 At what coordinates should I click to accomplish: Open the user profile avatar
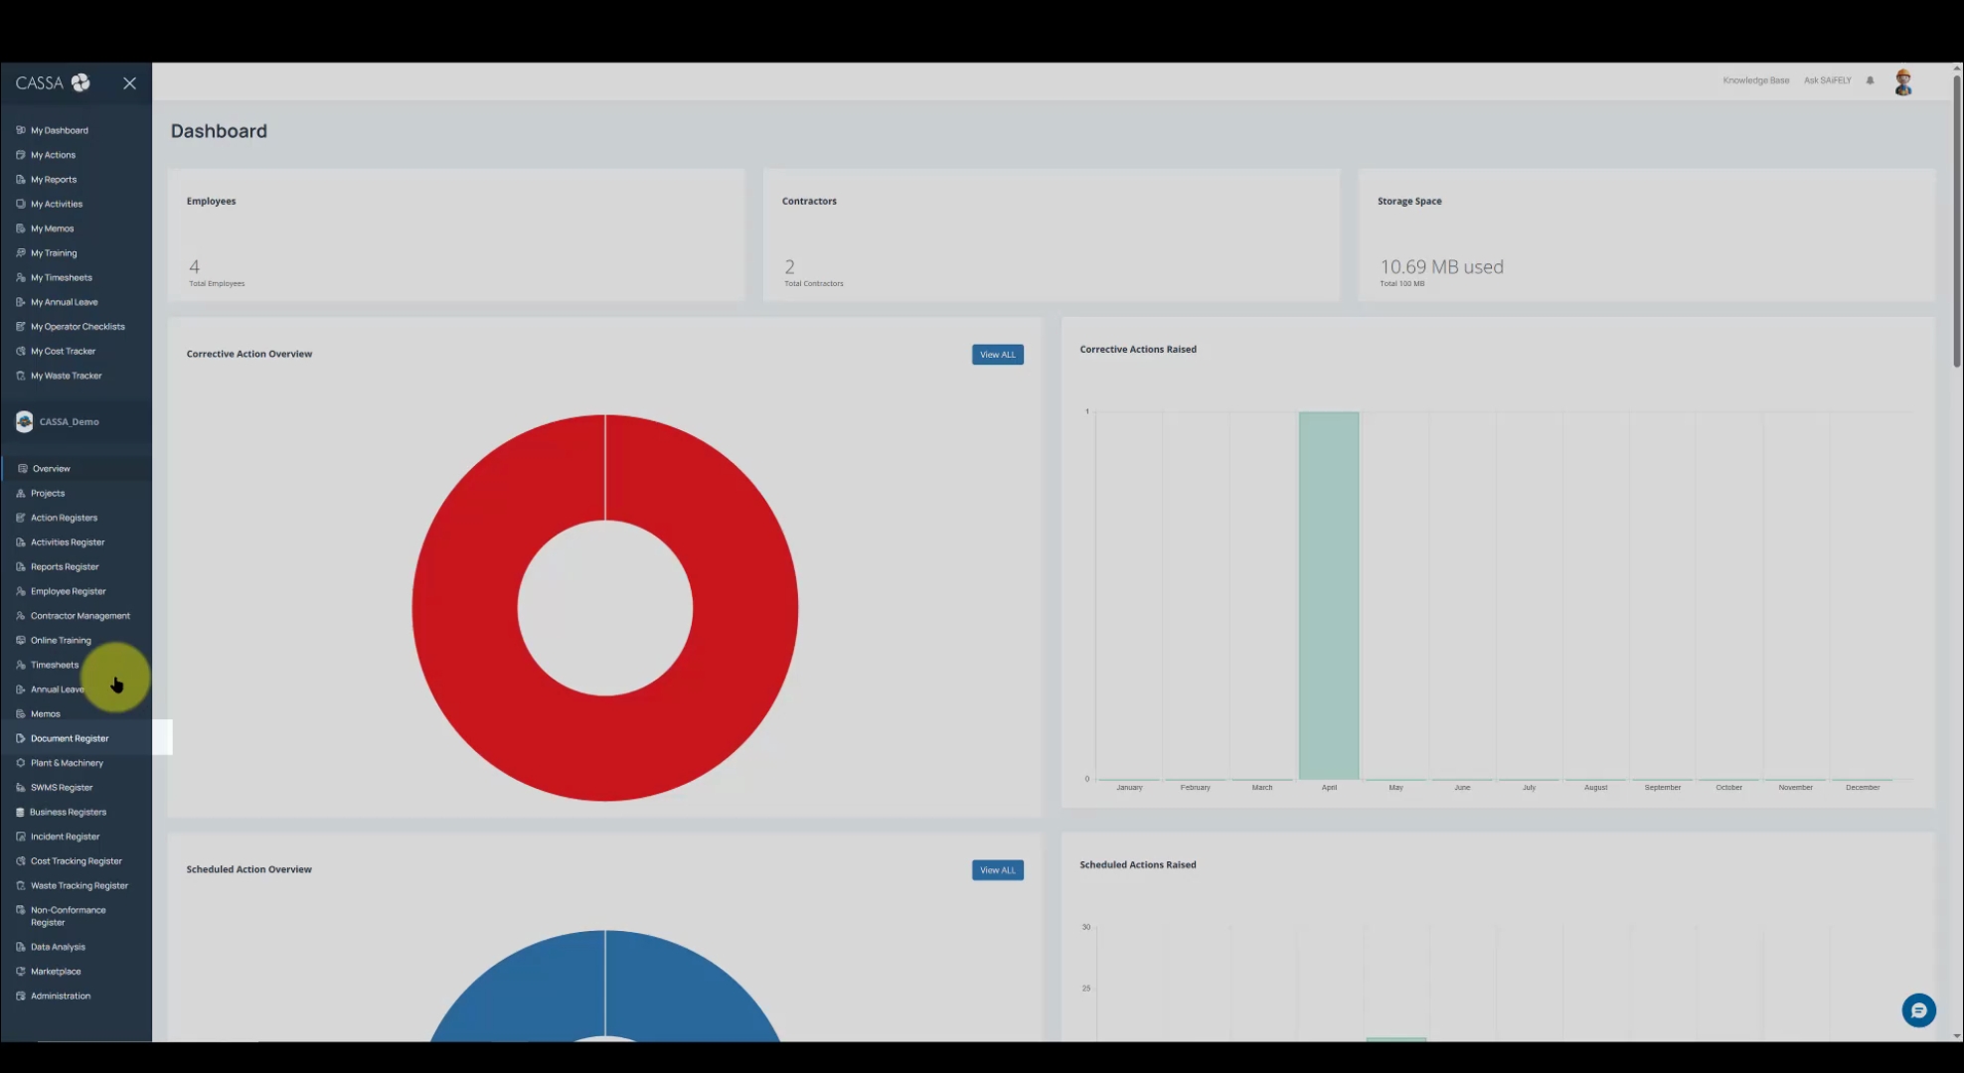tap(1902, 82)
